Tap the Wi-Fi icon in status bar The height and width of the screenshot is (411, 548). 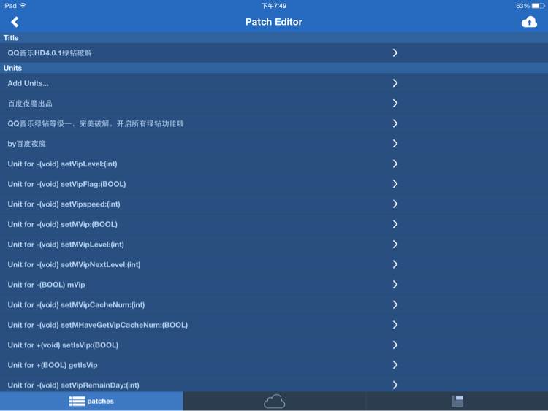23,6
